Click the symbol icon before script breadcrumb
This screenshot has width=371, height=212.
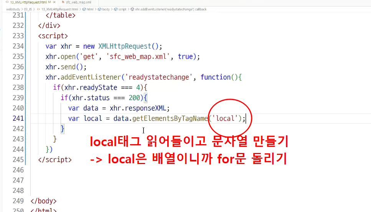(x=116, y=9)
